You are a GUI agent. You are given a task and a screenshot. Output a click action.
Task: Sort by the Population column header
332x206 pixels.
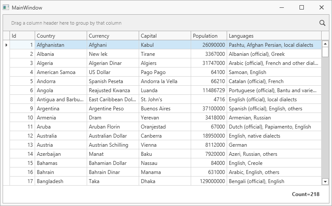coord(209,36)
